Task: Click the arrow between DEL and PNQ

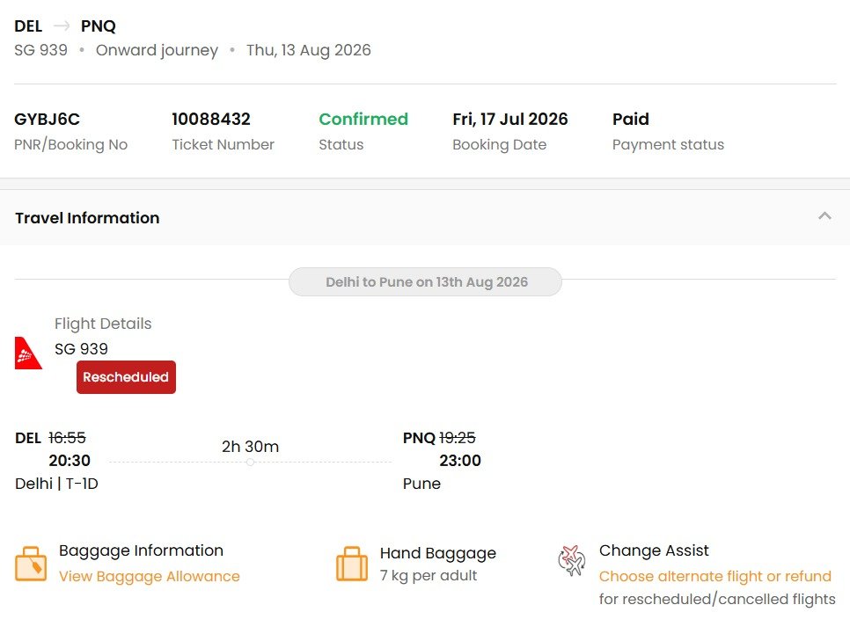Action: [x=62, y=26]
